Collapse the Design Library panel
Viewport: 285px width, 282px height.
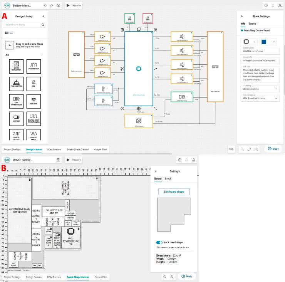pos(44,17)
